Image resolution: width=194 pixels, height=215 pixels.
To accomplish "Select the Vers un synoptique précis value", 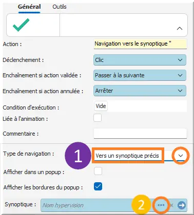I will click(x=127, y=156).
